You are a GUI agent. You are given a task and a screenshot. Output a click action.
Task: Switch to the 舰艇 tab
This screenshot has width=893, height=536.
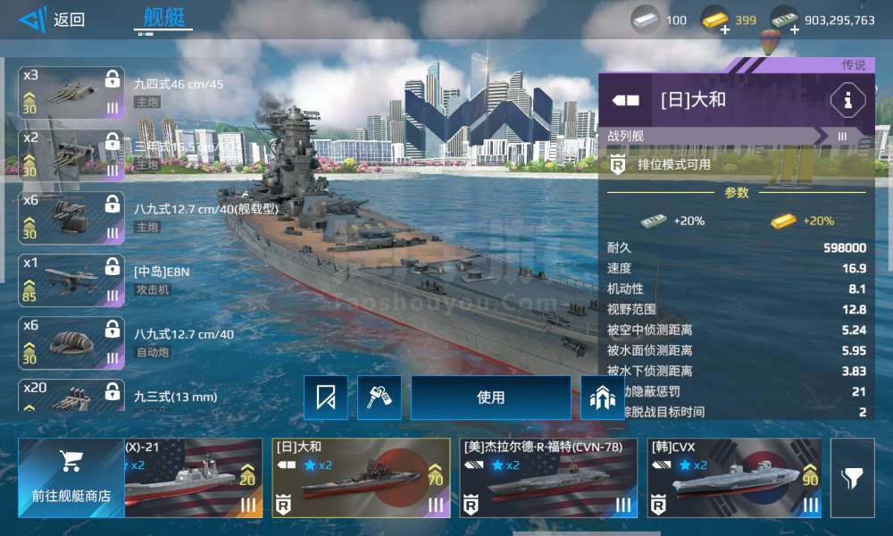click(164, 18)
